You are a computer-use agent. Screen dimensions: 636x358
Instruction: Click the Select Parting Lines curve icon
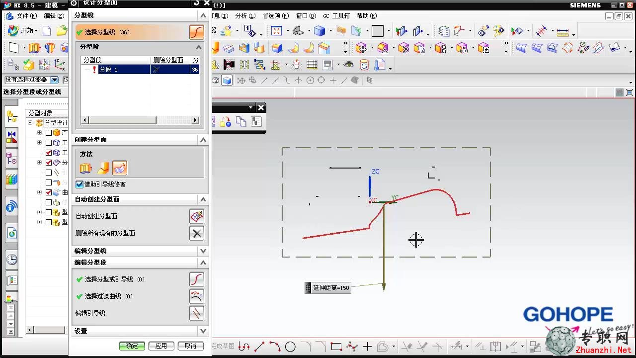[197, 32]
